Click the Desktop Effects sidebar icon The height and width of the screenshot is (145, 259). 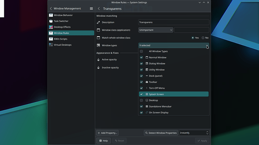pyautogui.click(x=51, y=27)
